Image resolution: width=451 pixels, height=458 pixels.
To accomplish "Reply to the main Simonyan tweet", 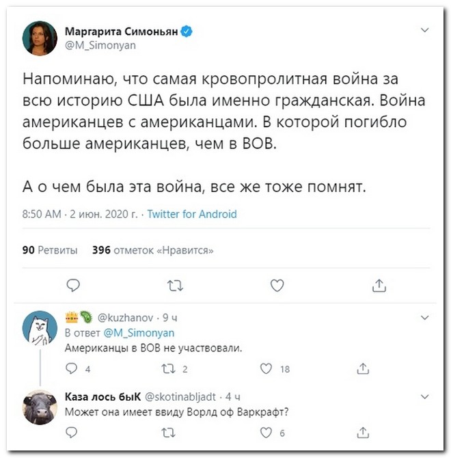I will [74, 284].
